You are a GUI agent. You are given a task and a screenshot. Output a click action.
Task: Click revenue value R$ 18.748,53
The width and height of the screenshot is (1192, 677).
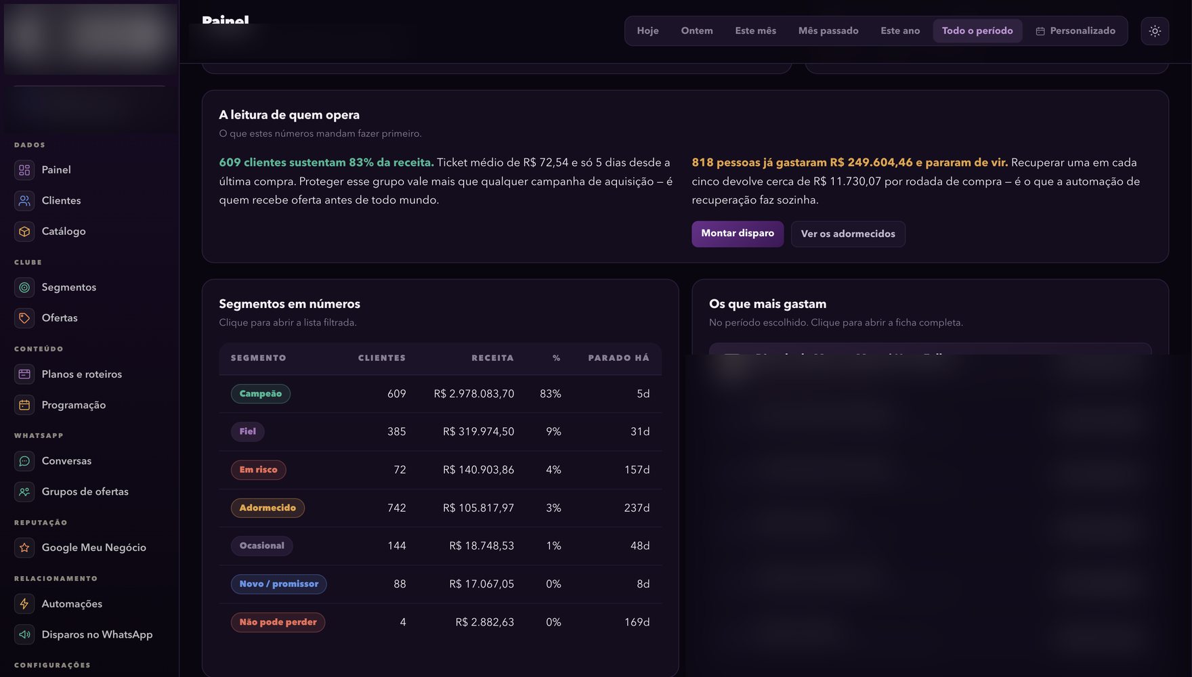pos(482,546)
